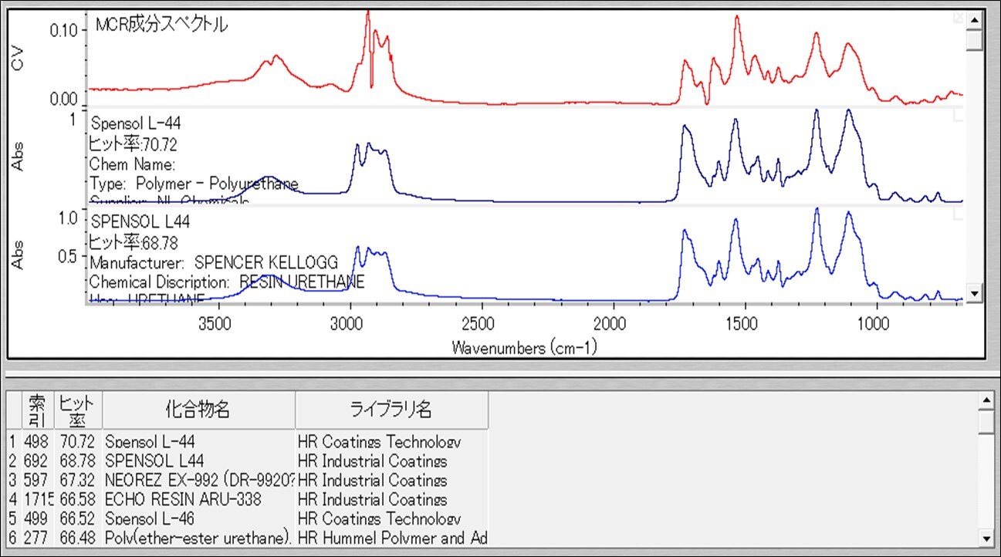
Task: Click the MCR成分スペクトル title in the top pane
Action: click(x=161, y=25)
